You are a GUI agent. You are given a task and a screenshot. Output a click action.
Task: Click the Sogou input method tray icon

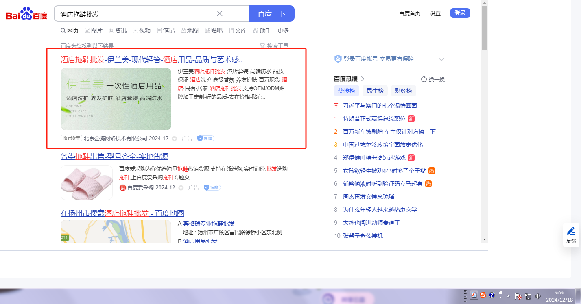click(483, 295)
